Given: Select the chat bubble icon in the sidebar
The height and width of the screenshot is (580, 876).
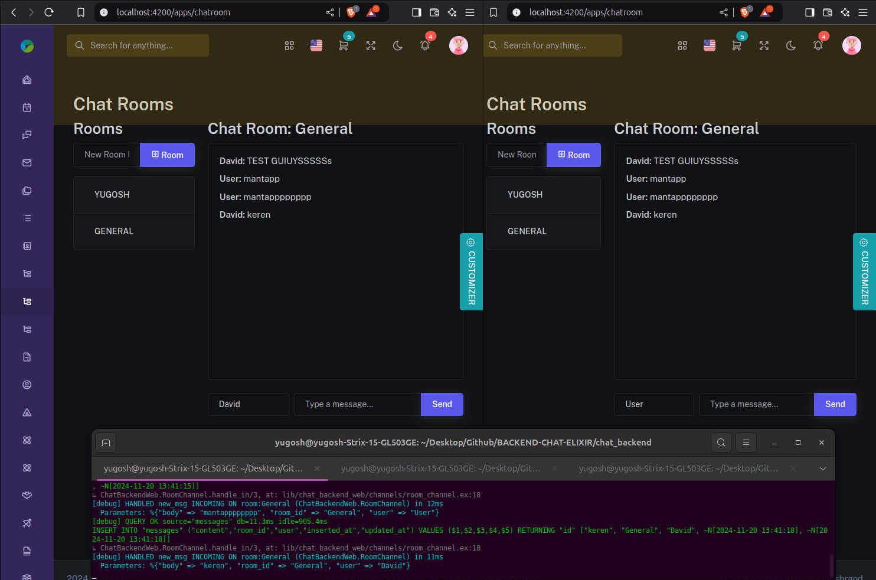Looking at the screenshot, I should [x=27, y=135].
